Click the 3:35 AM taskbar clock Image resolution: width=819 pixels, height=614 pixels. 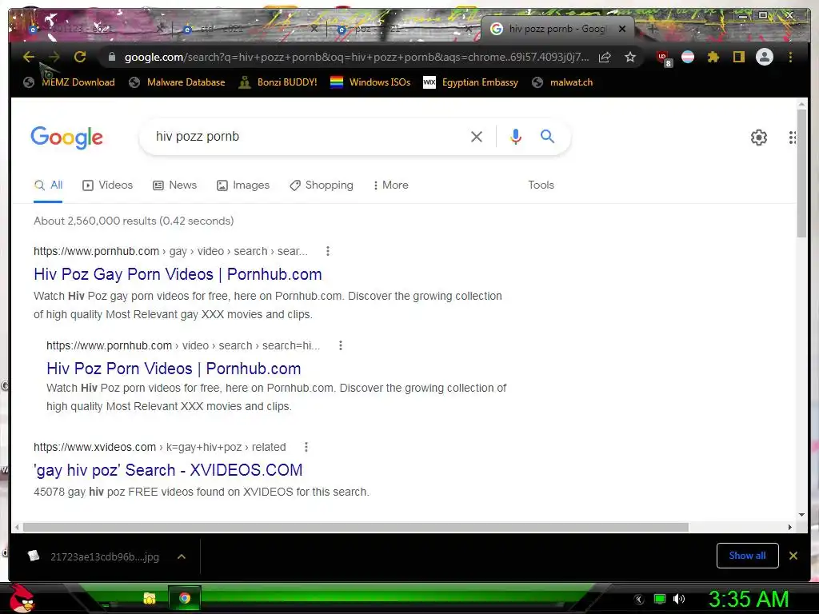(x=749, y=599)
